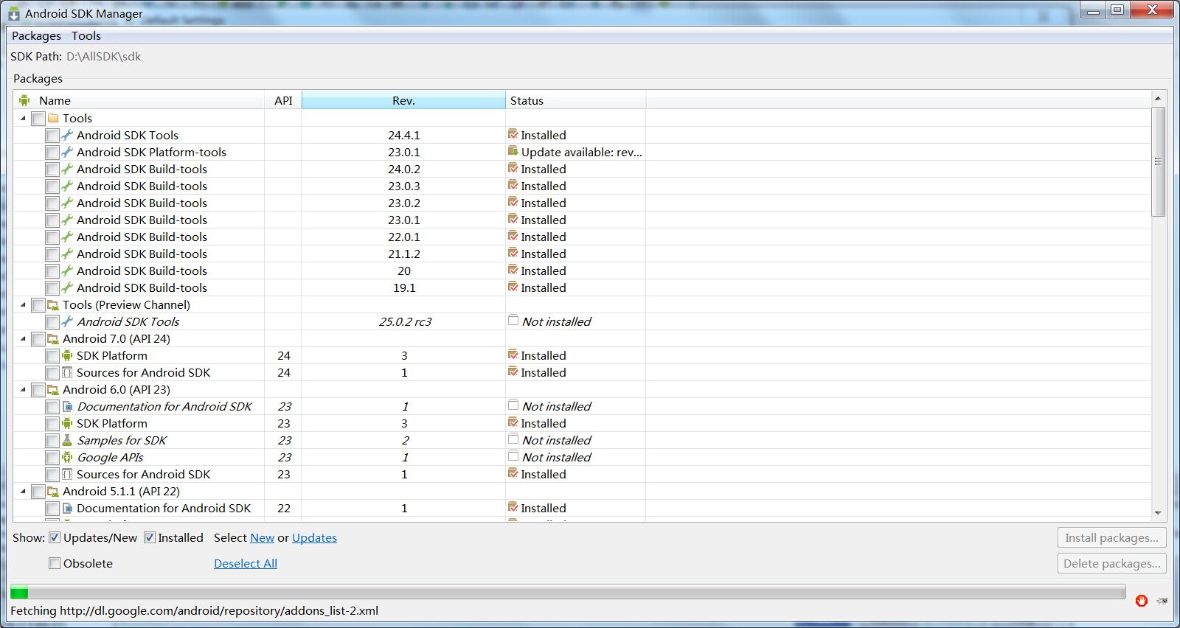This screenshot has height=628, width=1180.
Task: Click the 'Update available: rev...' status text
Action: tap(582, 152)
